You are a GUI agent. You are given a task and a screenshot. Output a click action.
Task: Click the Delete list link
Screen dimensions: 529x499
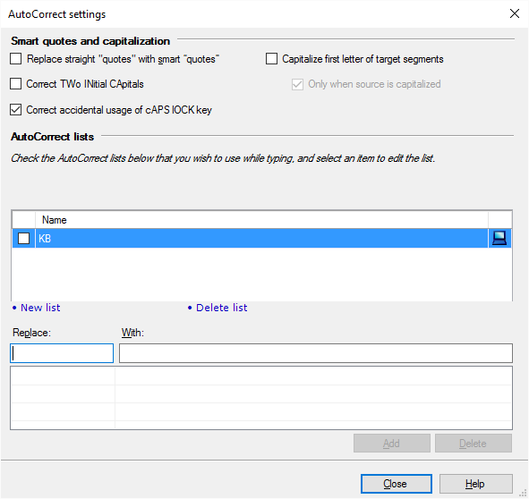pos(222,308)
